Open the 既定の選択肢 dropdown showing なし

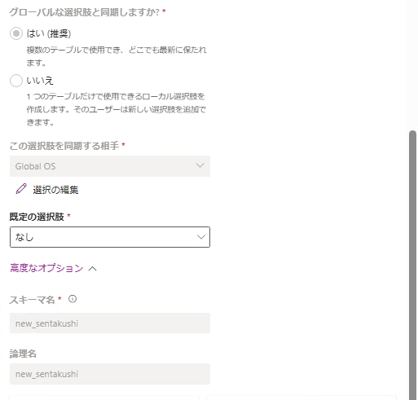[110, 237]
